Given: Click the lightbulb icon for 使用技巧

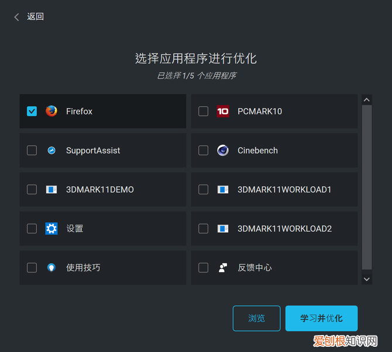Looking at the screenshot, I should pos(51,268).
